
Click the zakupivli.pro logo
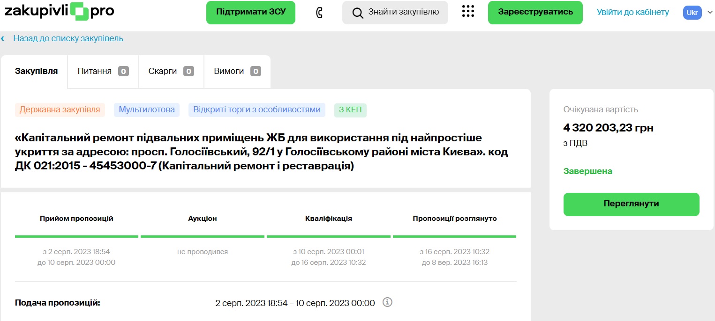(59, 12)
